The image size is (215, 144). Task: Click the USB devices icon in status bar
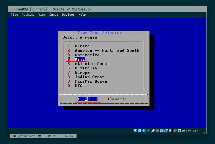(x=153, y=131)
